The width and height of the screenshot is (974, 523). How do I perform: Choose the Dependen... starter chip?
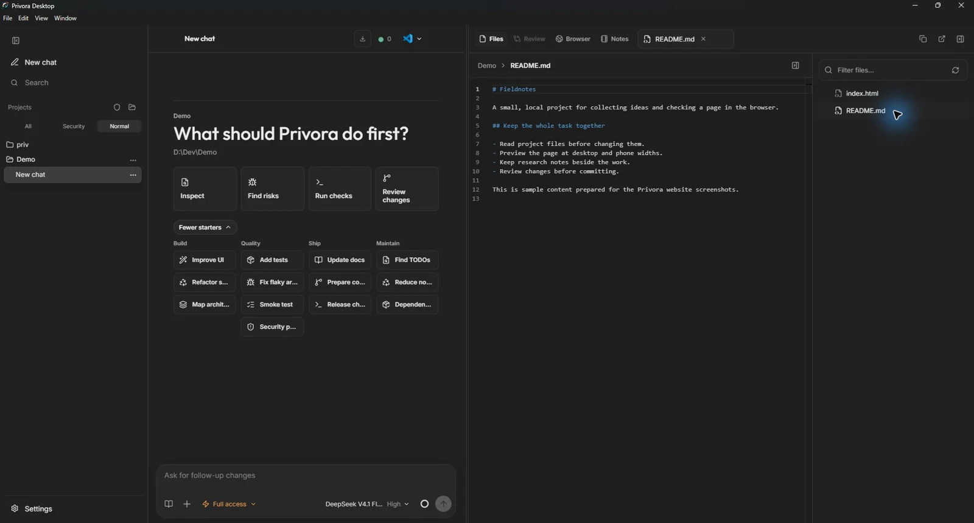[x=407, y=305]
